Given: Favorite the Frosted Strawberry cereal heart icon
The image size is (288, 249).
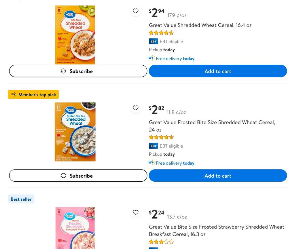Looking at the screenshot, I should pyautogui.click(x=136, y=212).
